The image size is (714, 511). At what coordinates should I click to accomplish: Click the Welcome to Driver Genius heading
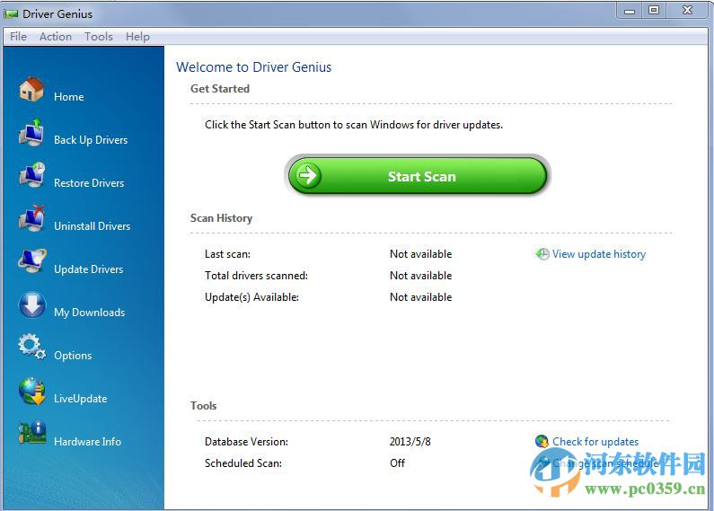pyautogui.click(x=253, y=67)
